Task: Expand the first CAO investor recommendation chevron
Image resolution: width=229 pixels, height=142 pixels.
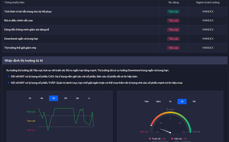Action: click(x=8, y=76)
